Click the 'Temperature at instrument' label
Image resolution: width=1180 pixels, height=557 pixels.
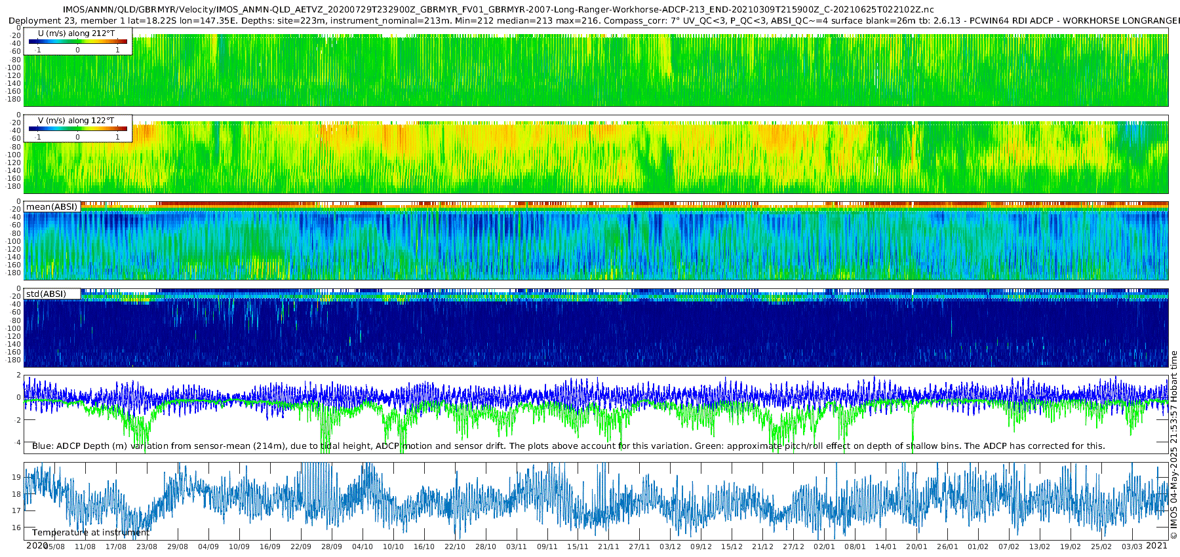(x=91, y=533)
